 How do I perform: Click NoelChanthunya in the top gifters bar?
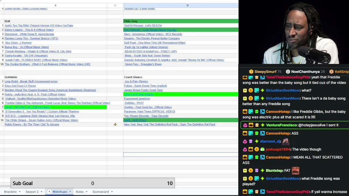coord(305,72)
